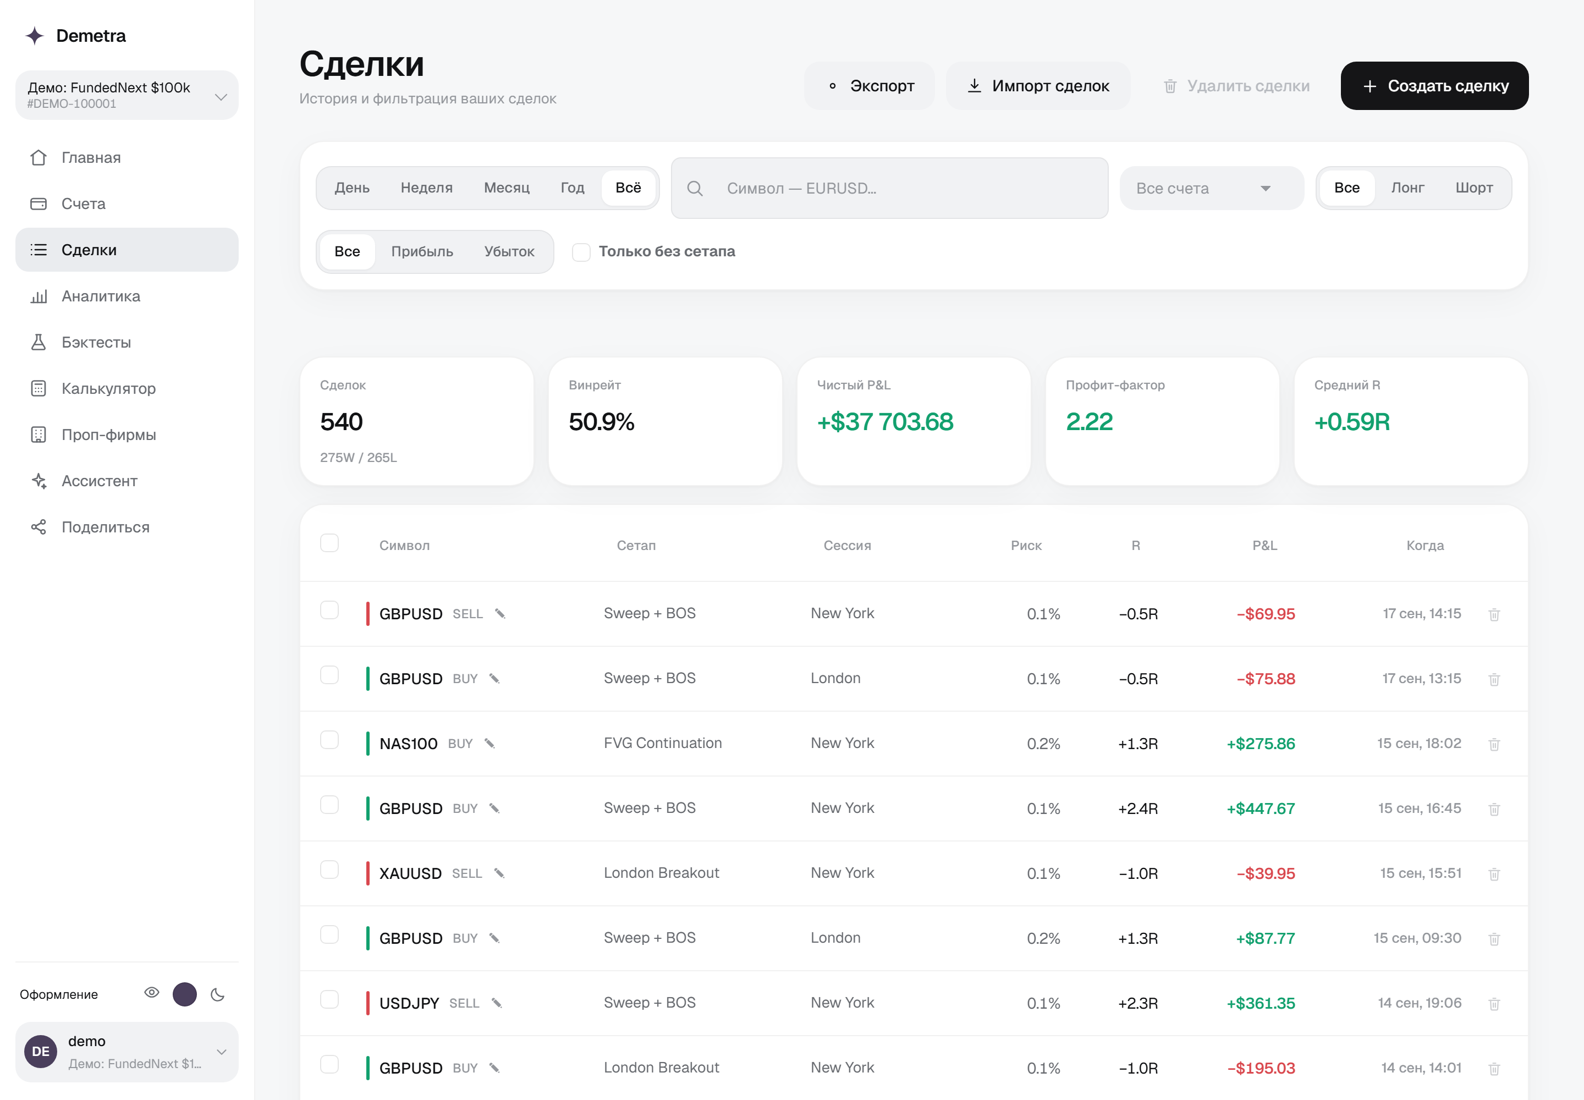Viewport: 1584px width, 1100px height.
Task: Click the Проп-фирмы building icon
Action: 38,435
